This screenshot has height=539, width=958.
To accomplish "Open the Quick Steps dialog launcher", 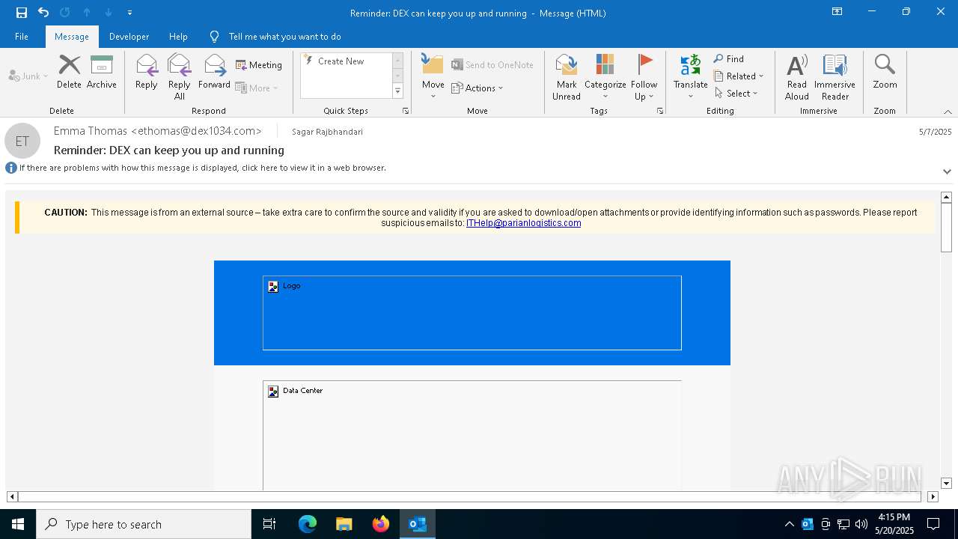I will [406, 111].
